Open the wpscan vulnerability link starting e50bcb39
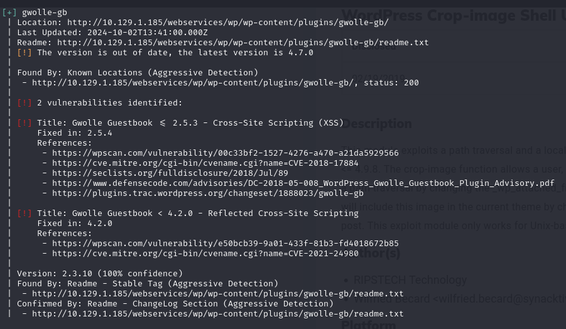Image resolution: width=566 pixels, height=329 pixels. tap(226, 244)
